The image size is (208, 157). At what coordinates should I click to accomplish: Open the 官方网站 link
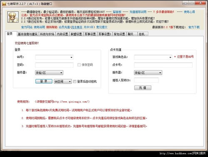[27, 27]
